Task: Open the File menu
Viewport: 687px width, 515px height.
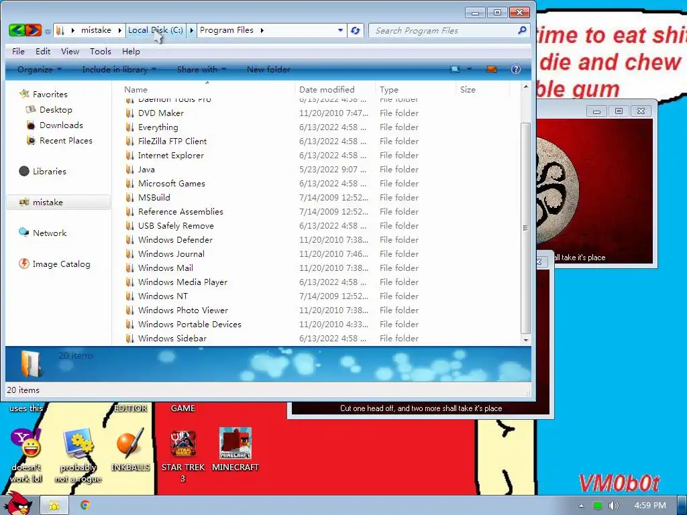Action: pyautogui.click(x=18, y=51)
